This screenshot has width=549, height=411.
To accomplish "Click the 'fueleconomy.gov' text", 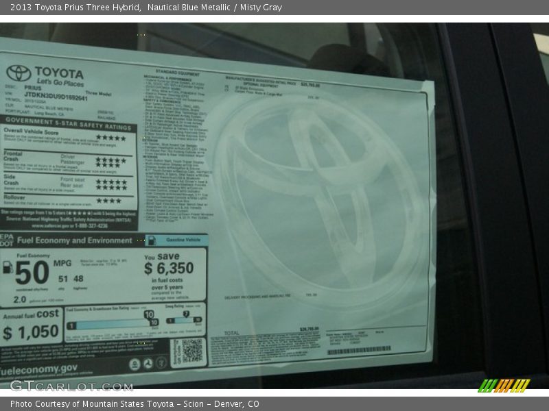I will tap(38, 369).
